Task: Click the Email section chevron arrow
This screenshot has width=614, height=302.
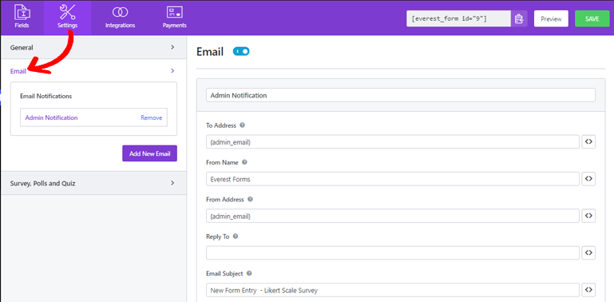Action: point(172,71)
